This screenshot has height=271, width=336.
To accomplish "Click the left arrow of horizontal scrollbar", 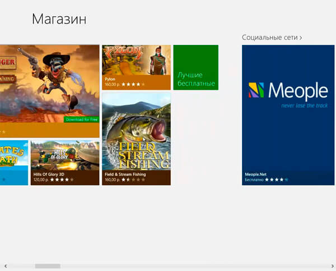I will pos(6,267).
